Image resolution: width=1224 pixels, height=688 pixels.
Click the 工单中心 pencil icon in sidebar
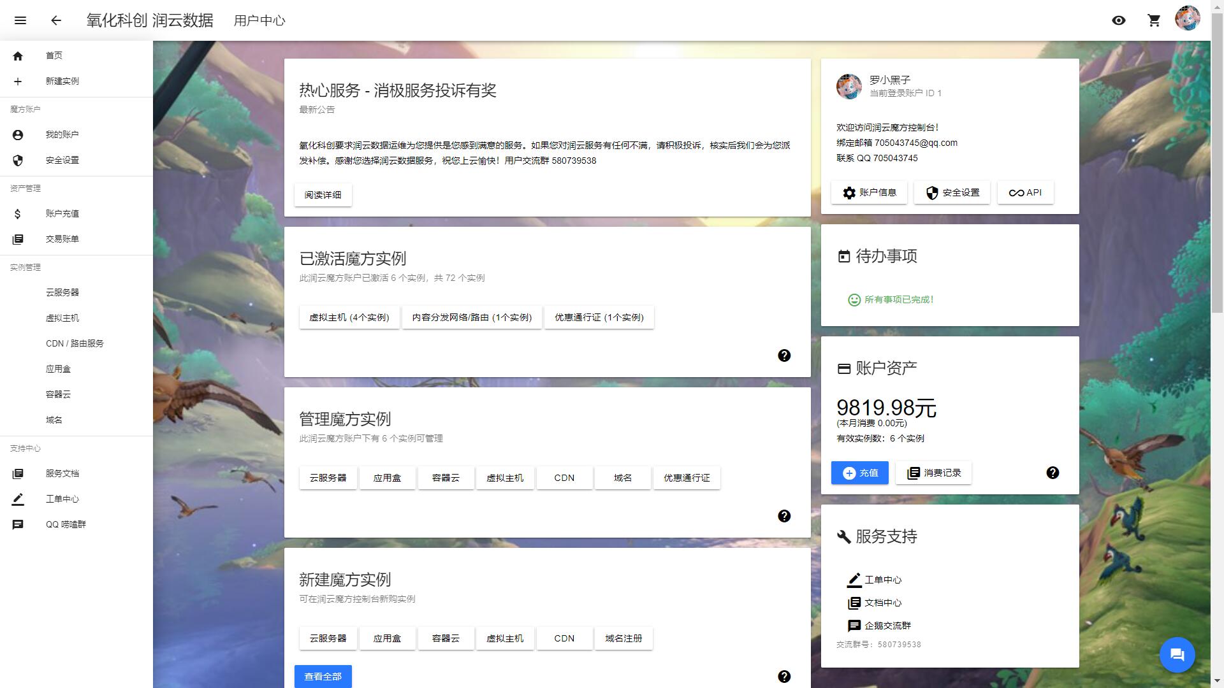tap(18, 499)
